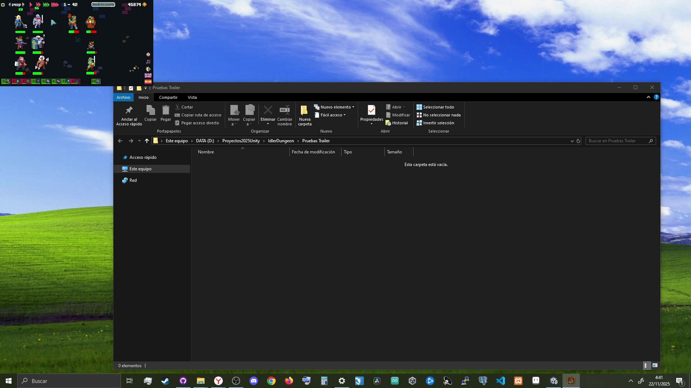The image size is (691, 388).
Task: Toggle the game music note icon
Action: click(x=148, y=61)
